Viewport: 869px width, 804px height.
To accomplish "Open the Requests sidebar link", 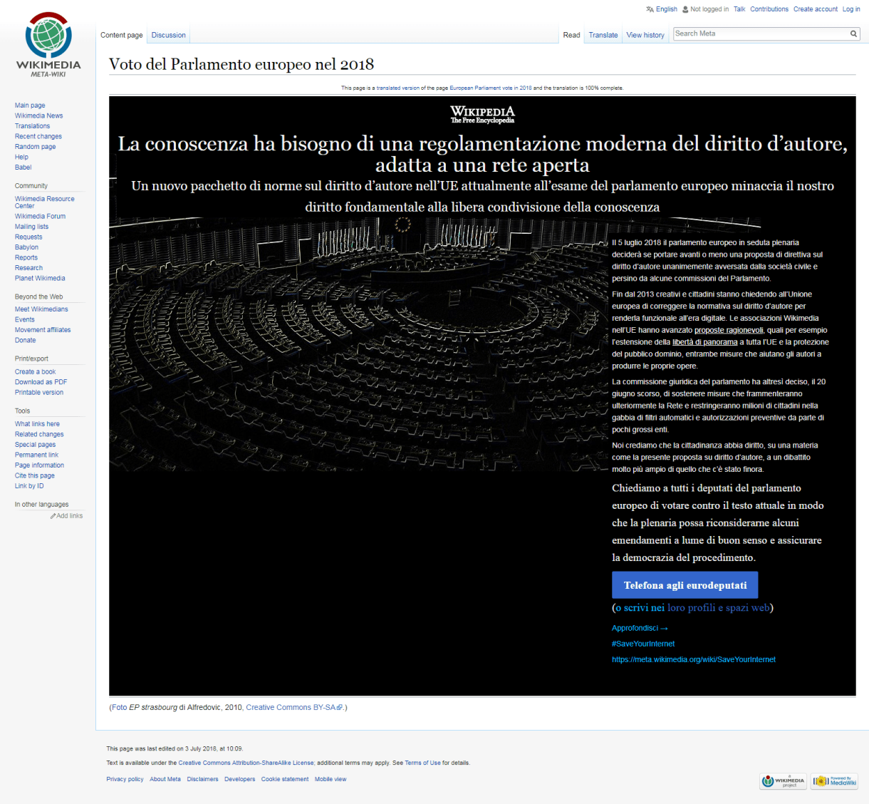I will click(28, 237).
